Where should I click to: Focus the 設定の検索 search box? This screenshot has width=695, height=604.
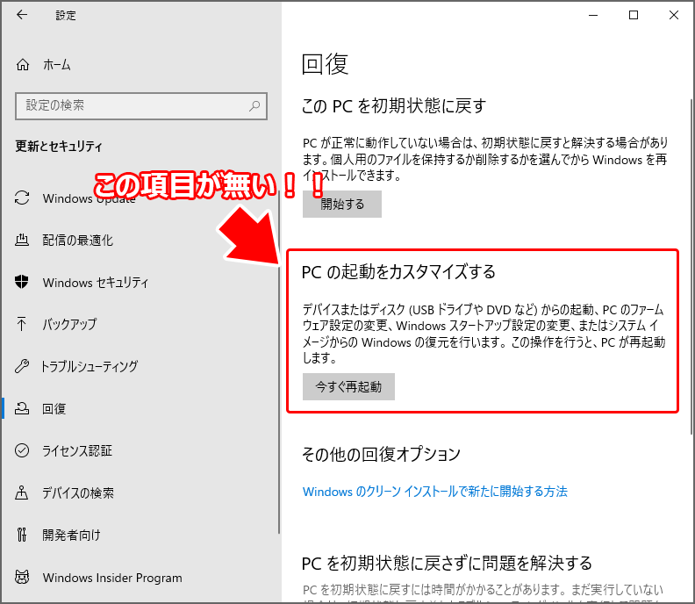point(141,106)
